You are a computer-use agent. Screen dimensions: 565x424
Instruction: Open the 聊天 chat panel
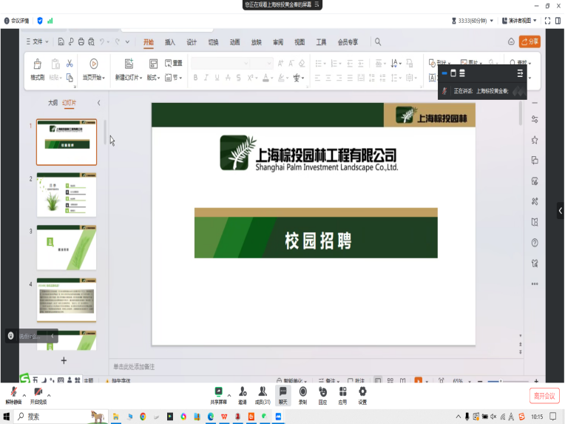coord(282,394)
